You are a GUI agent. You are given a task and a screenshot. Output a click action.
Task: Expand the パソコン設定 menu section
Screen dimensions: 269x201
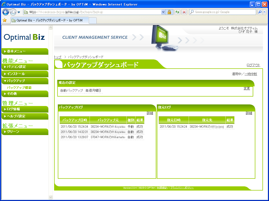[24, 67]
